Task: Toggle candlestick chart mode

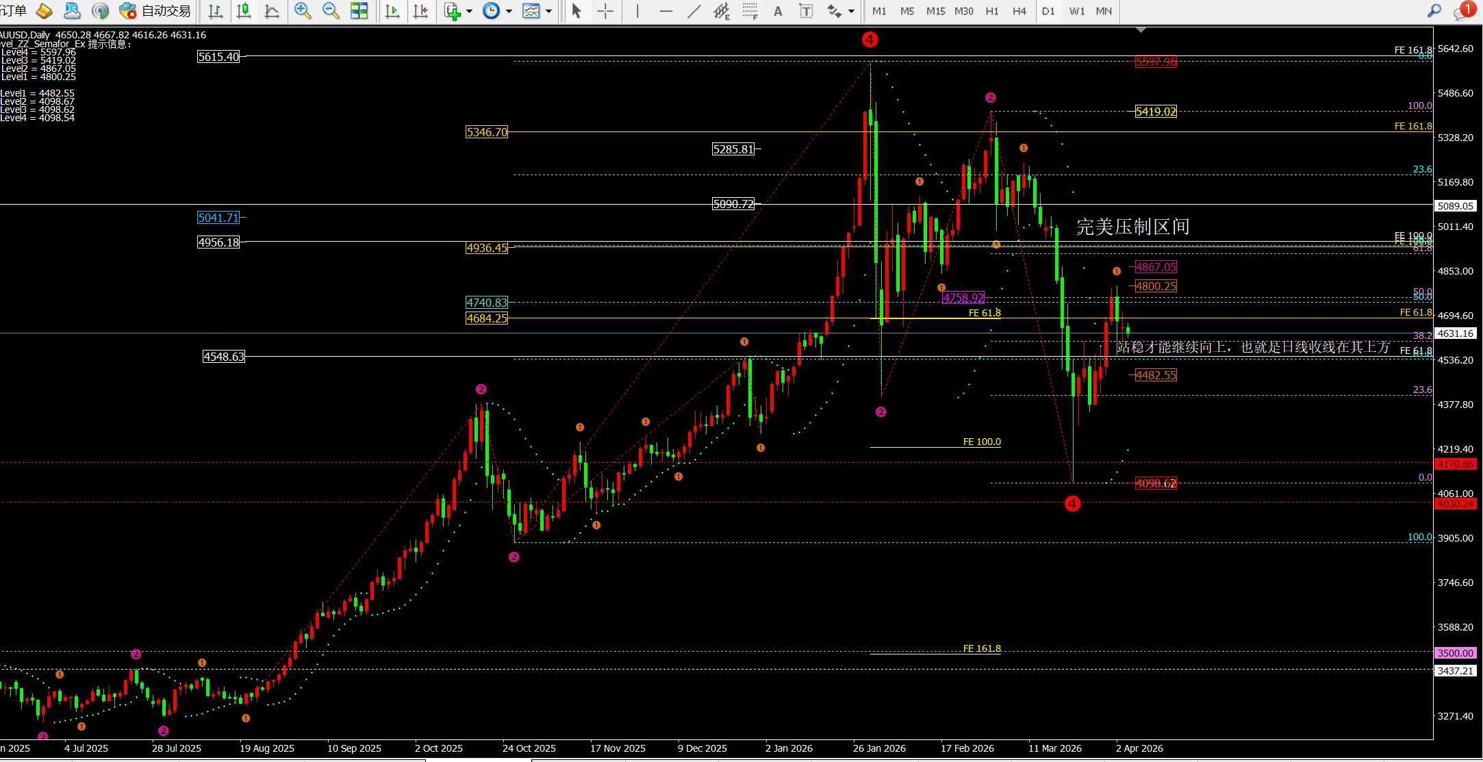Action: 244,11
